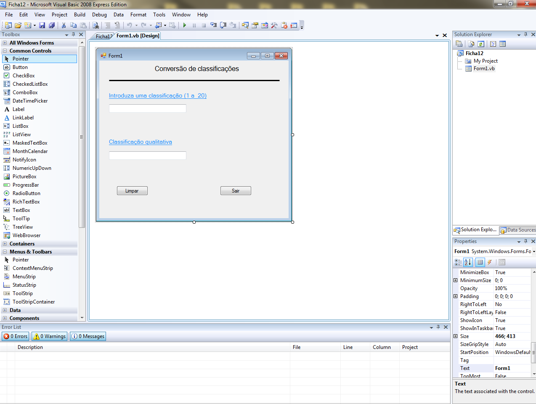536x404 pixels.
Task: Select My Project in Solution Explorer
Action: tap(486, 61)
